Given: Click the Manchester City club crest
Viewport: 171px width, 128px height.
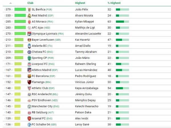Looking at the screenshot, I should pos(29,106).
